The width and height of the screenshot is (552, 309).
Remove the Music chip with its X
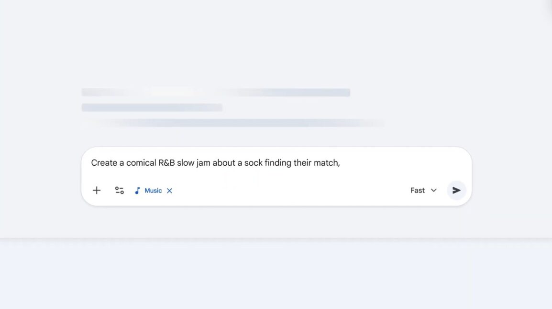169,191
